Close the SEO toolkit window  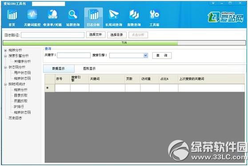(x=240, y=3)
